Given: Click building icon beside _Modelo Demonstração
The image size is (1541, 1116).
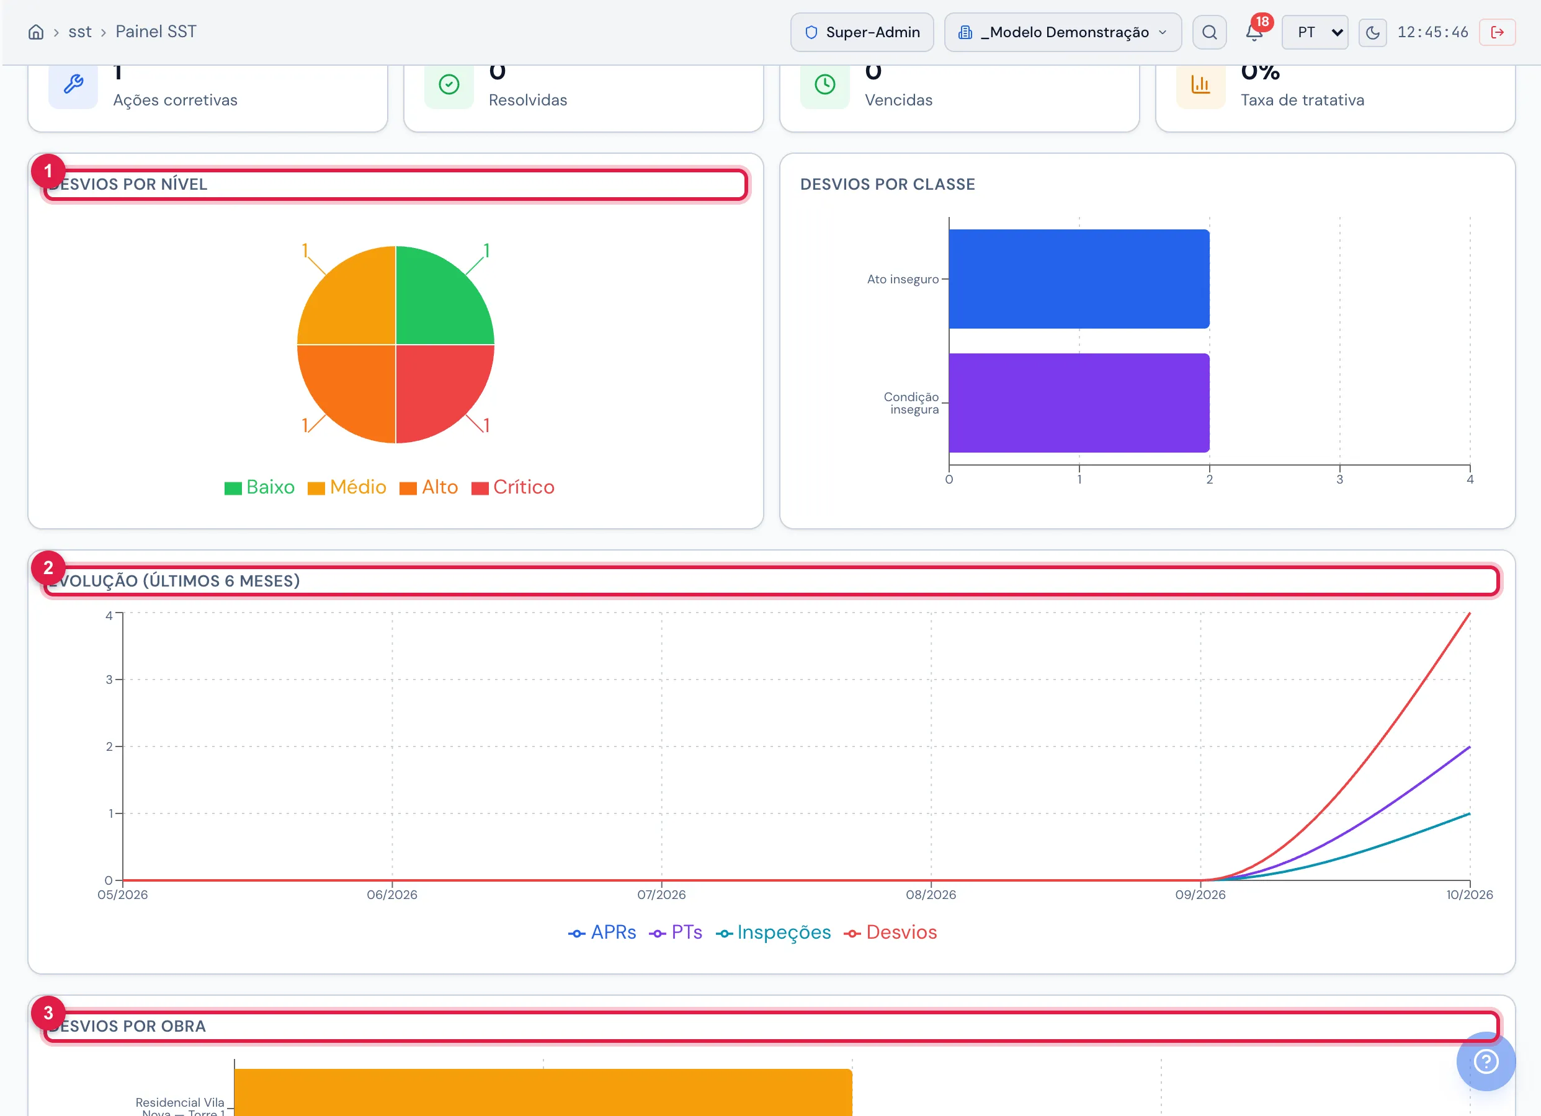Looking at the screenshot, I should (965, 33).
